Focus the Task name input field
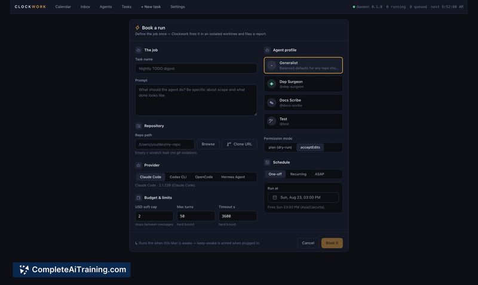 [x=196, y=69]
